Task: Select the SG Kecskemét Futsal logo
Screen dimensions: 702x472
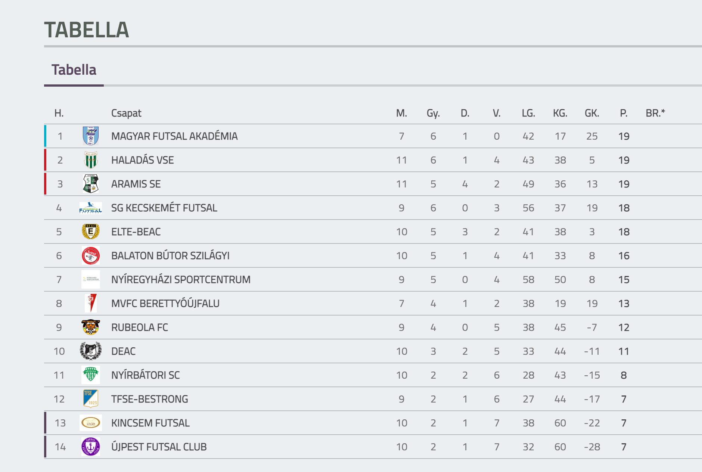Action: tap(91, 208)
